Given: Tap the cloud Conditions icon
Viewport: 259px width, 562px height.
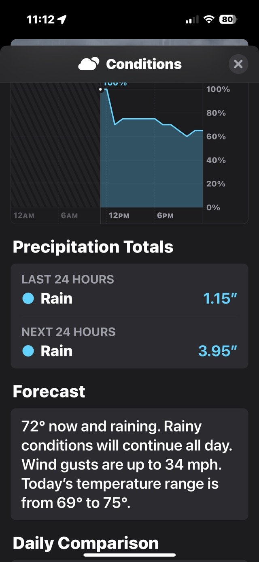Looking at the screenshot, I should [x=89, y=64].
